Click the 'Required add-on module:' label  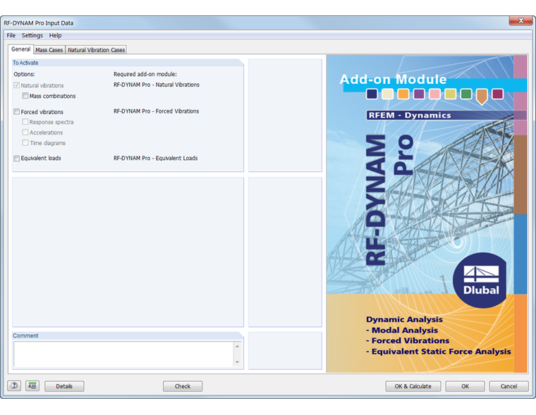tap(145, 74)
